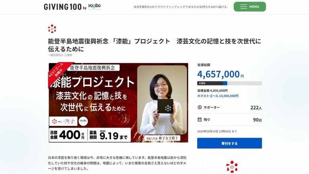Click the 222人 supporter count
The width and height of the screenshot is (309, 174).
coord(256,108)
